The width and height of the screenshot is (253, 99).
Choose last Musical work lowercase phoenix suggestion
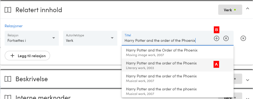[x=177, y=91]
